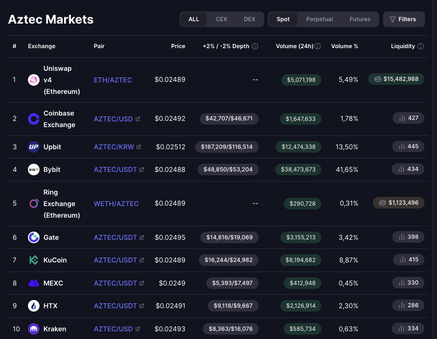This screenshot has width=437, height=339.
Task: Select the Spot markets tab
Action: pyautogui.click(x=283, y=19)
